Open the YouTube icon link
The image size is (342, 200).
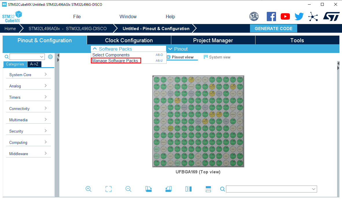[x=285, y=16]
